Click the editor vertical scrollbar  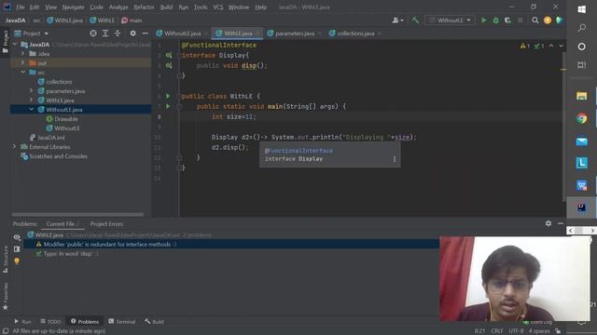coord(563,127)
